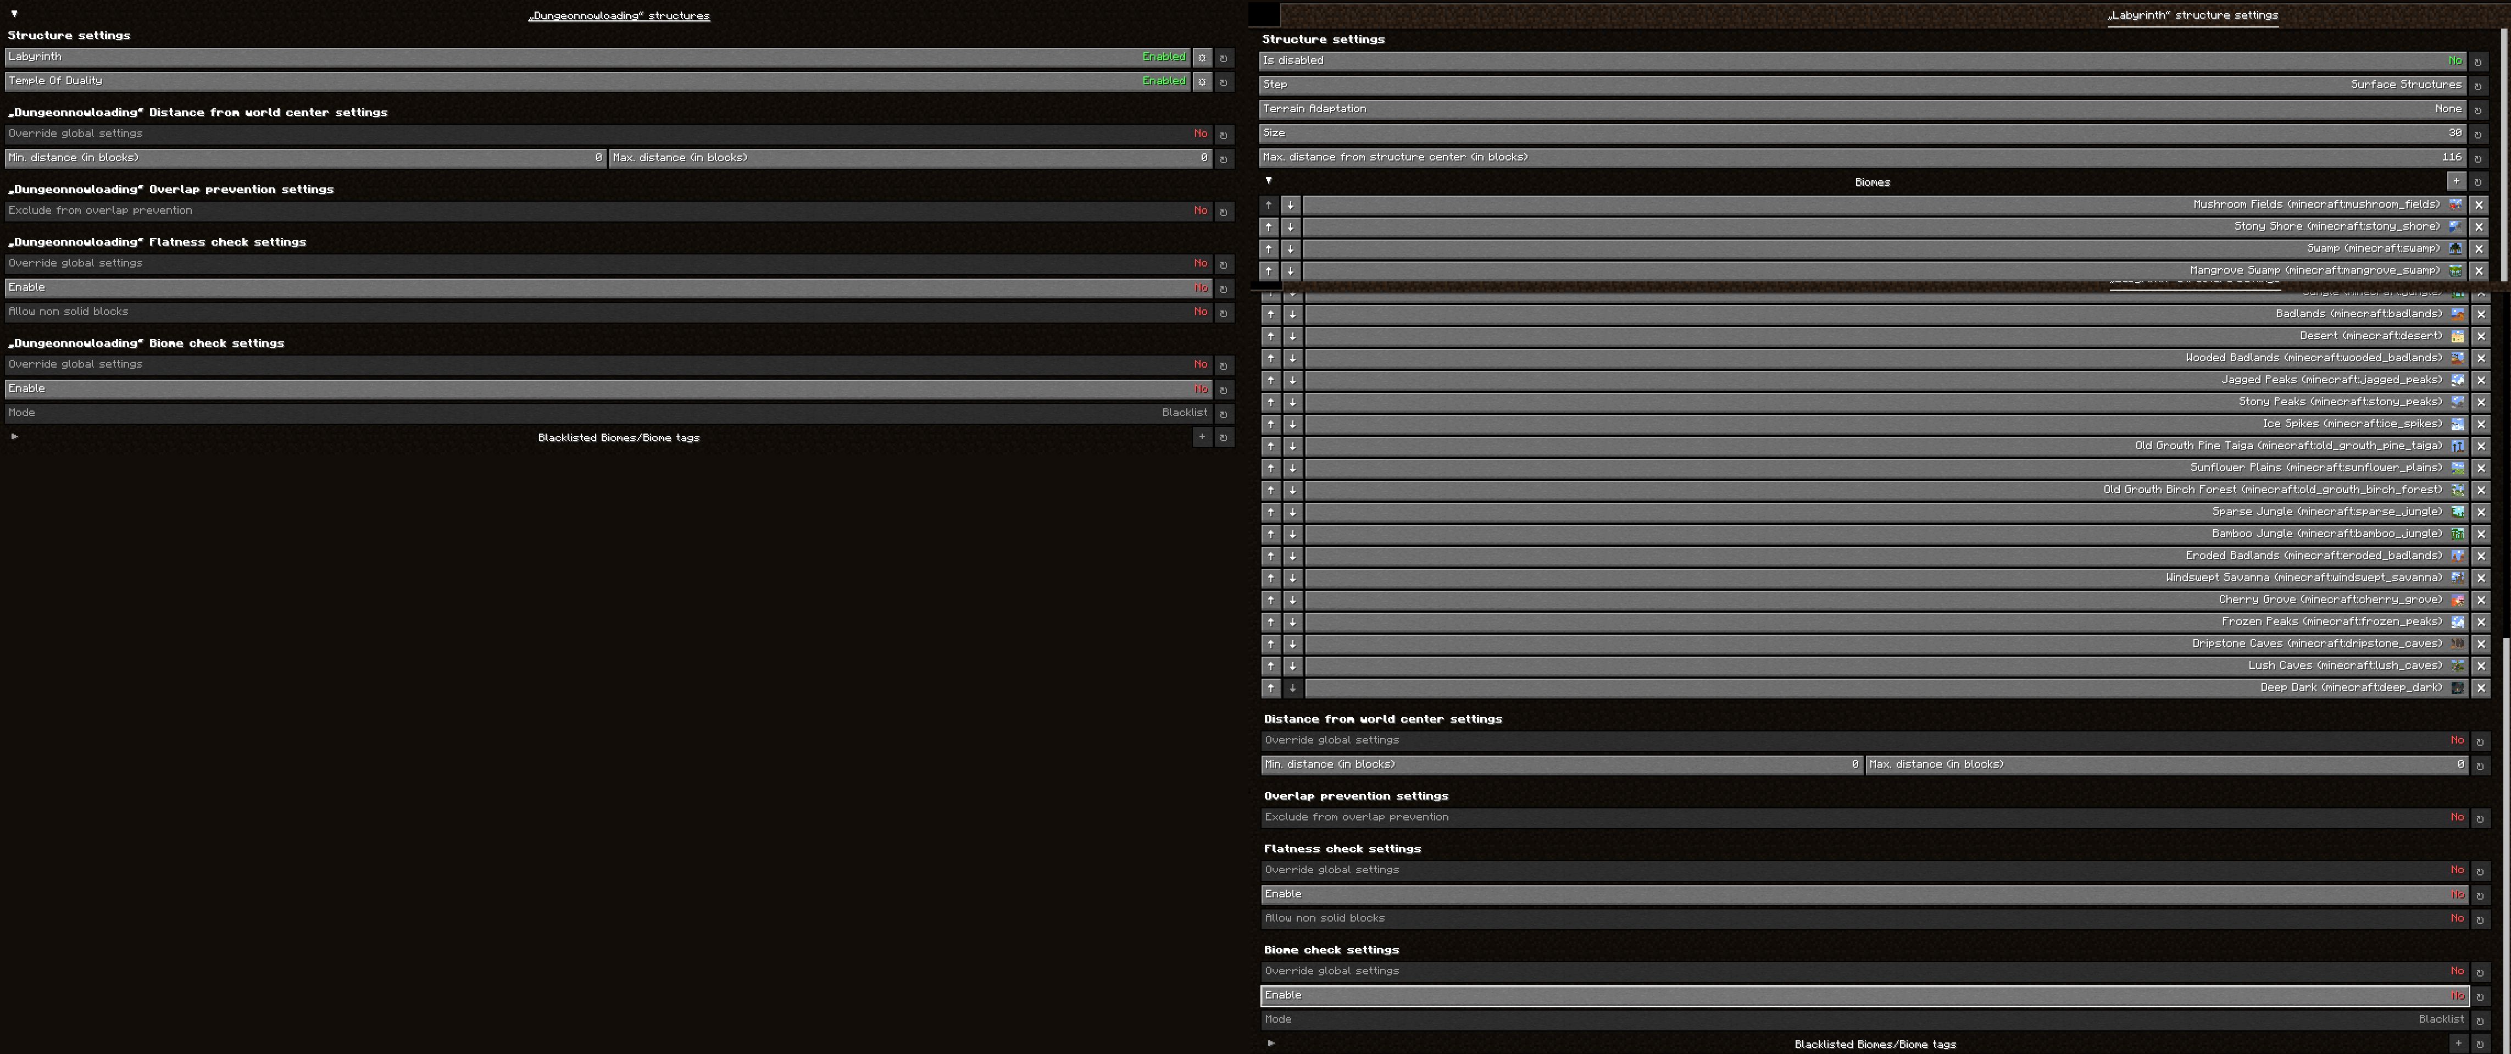Image resolution: width=2511 pixels, height=1054 pixels.
Task: Open settings gear for Temple Of Duality
Action: [1202, 82]
